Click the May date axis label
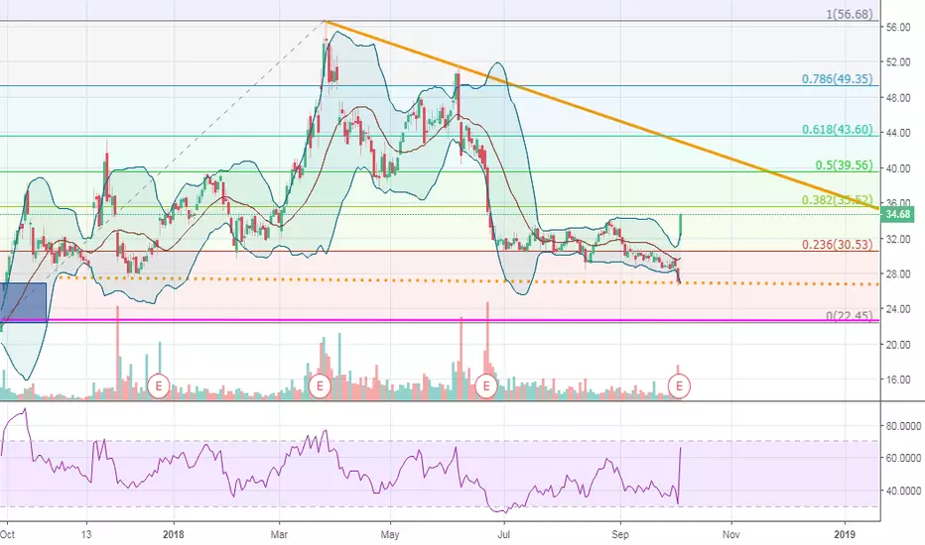Viewport: 925px width, 545px height. (390, 534)
